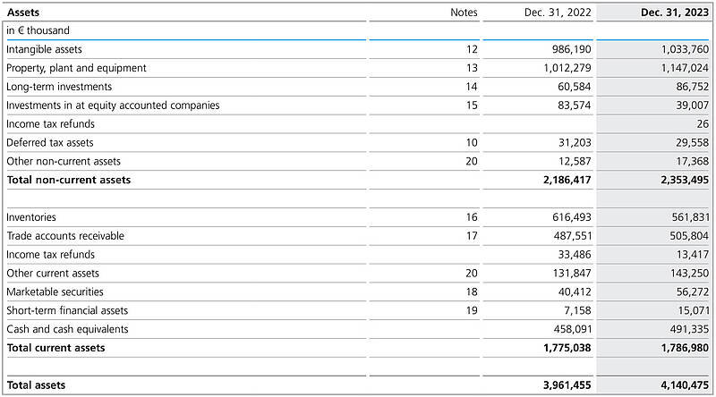Screen dimensions: 716x397
Task: Click note 14 for Long-term investments
Action: (473, 87)
